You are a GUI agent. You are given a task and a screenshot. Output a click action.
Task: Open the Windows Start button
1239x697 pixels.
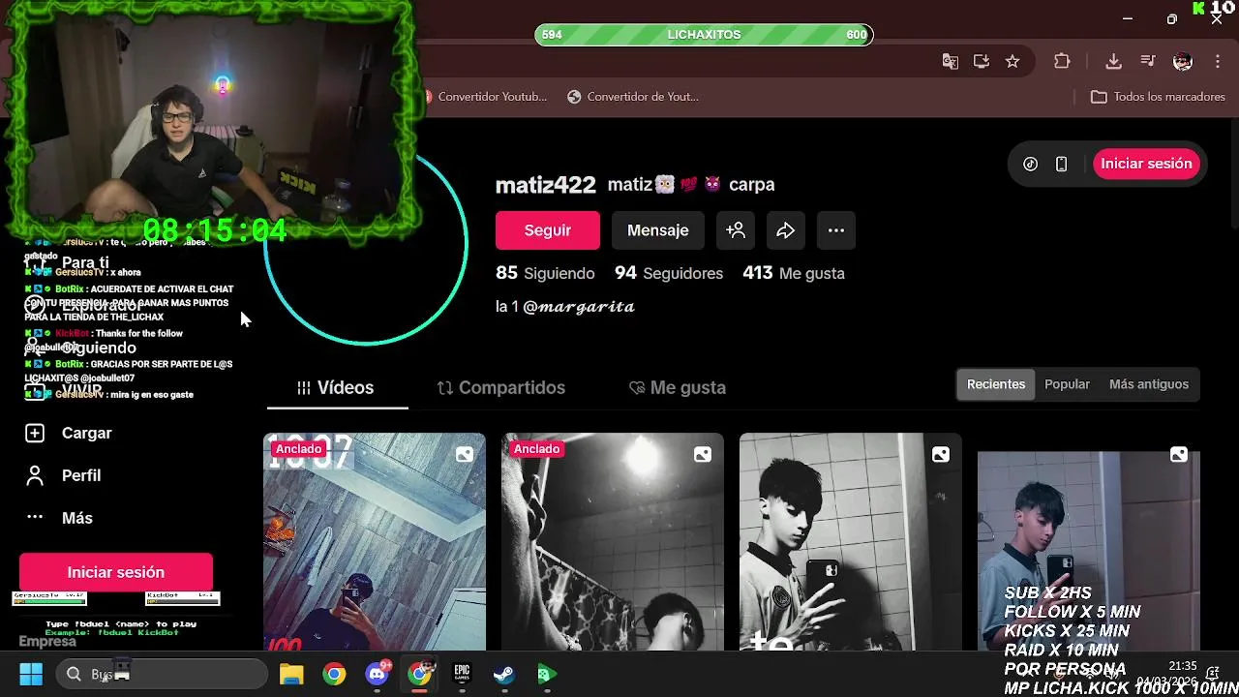31,674
